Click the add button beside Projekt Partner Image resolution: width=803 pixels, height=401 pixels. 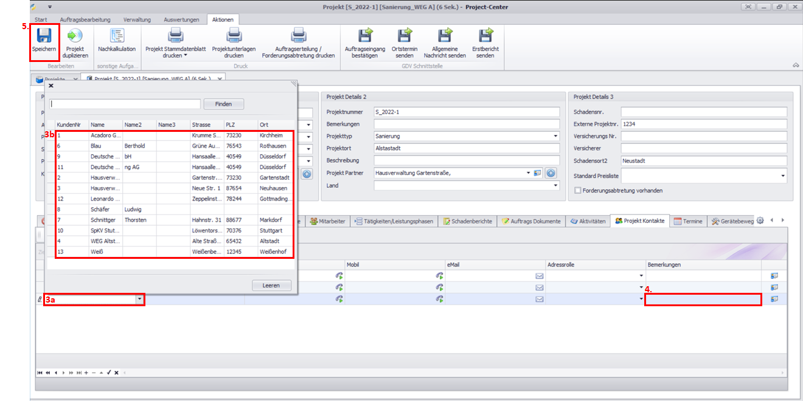click(x=551, y=173)
